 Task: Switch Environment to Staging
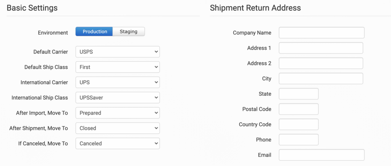[x=129, y=32]
